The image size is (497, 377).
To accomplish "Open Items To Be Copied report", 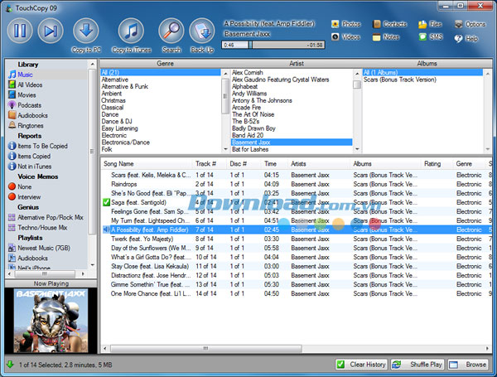I will point(42,146).
